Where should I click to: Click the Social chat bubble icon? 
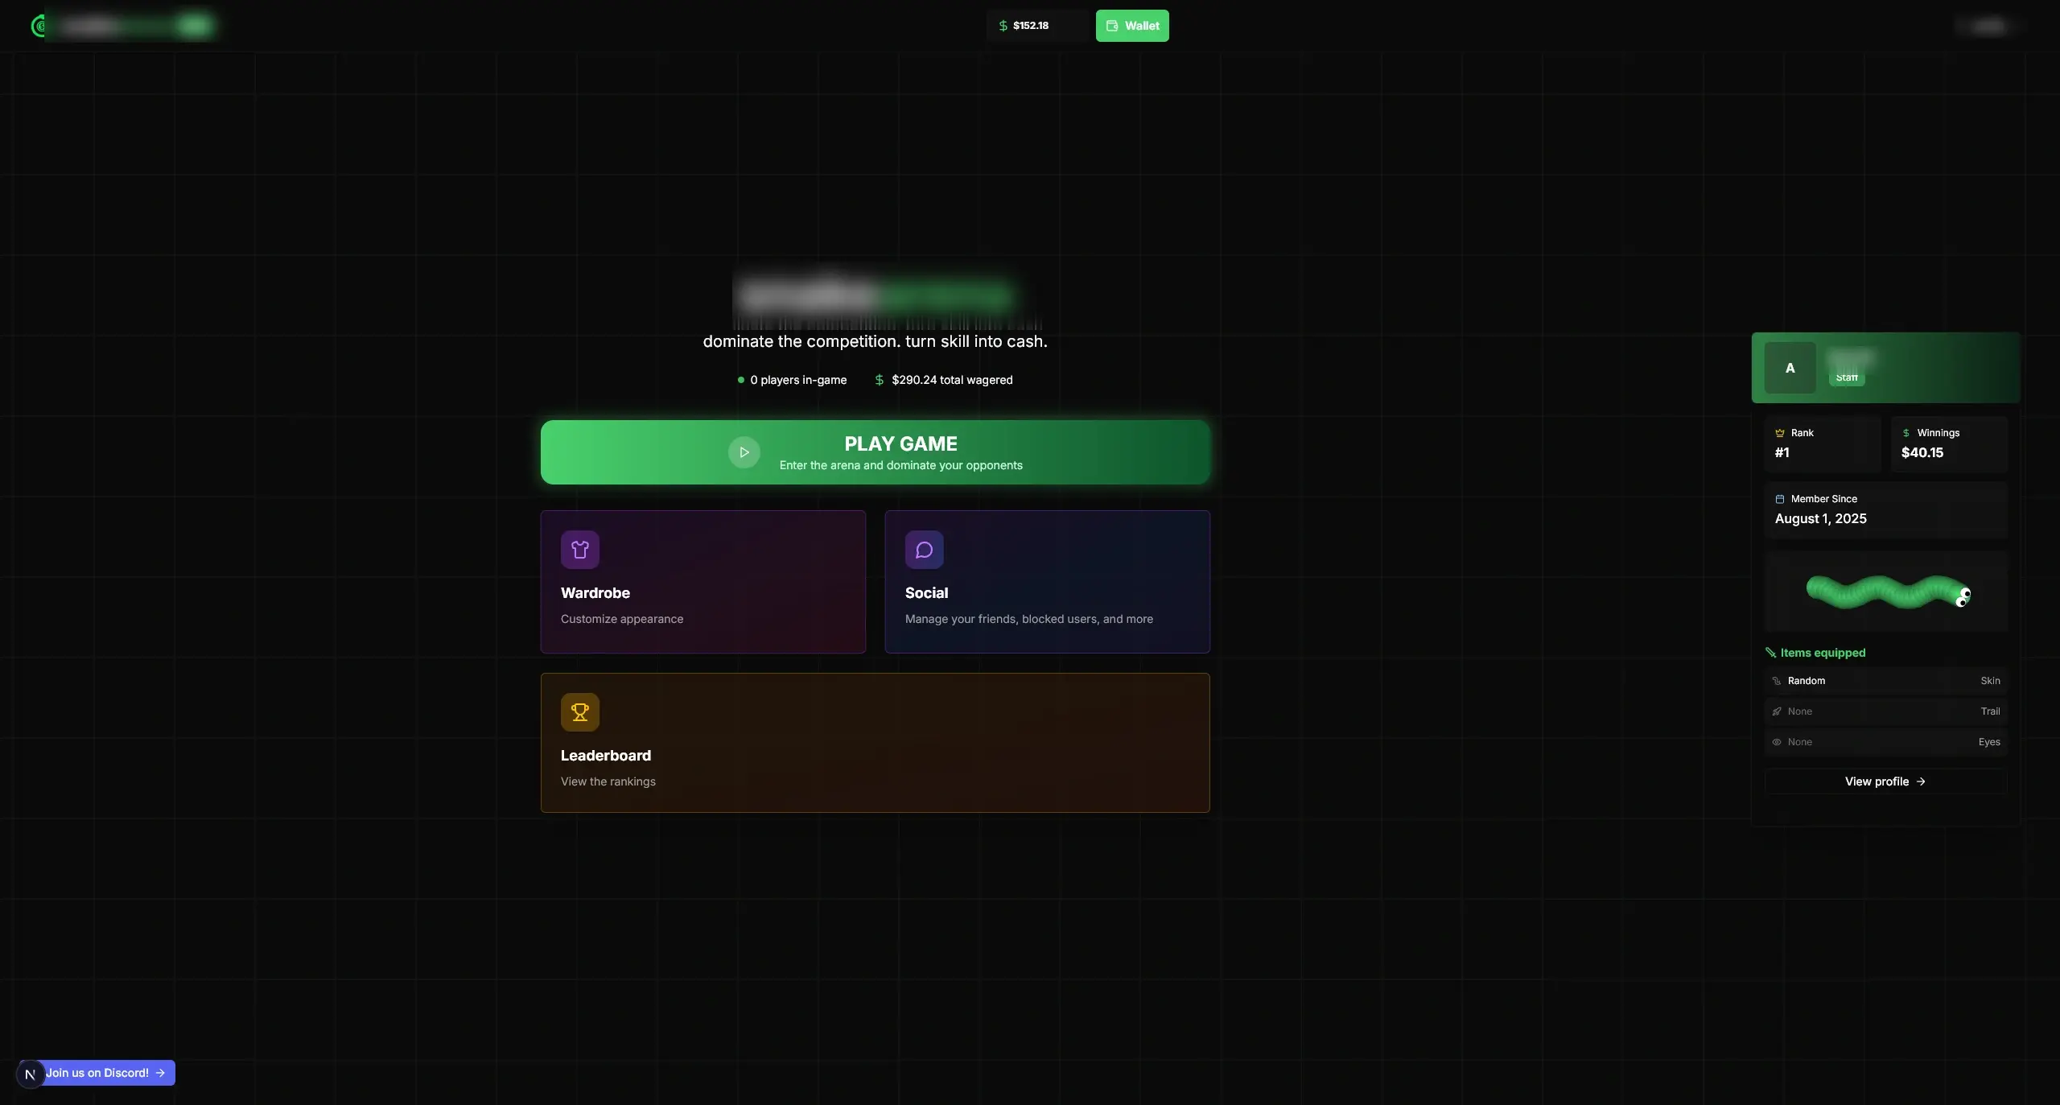(x=925, y=550)
